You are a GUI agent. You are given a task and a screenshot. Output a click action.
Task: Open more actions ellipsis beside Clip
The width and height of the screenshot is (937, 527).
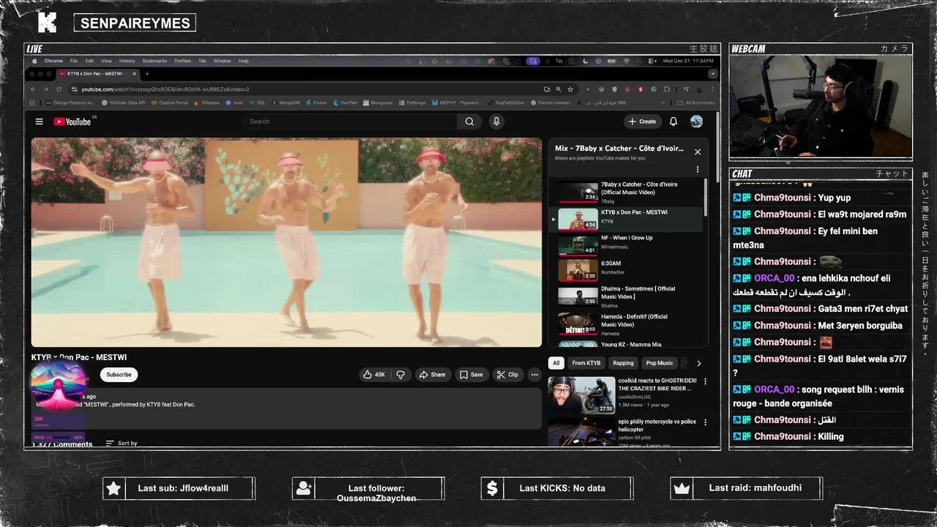coord(534,375)
